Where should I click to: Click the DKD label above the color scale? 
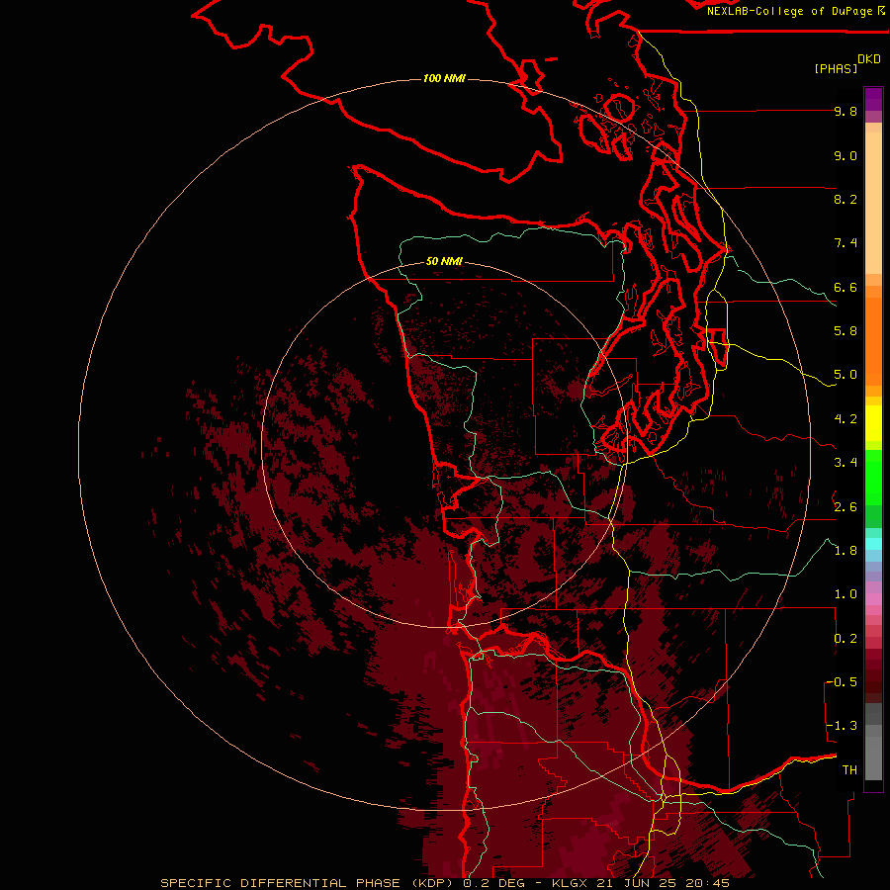tap(869, 59)
